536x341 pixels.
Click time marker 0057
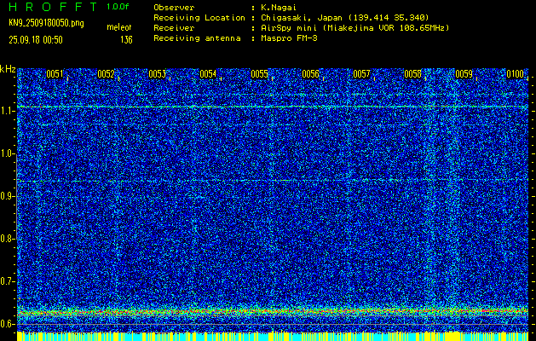(x=361, y=74)
